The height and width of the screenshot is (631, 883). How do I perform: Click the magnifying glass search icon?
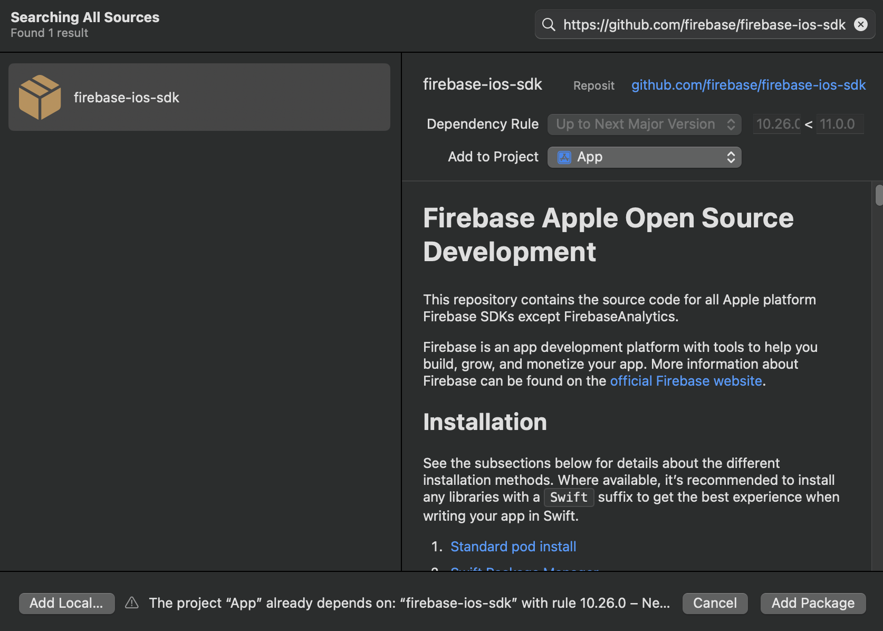tap(549, 25)
